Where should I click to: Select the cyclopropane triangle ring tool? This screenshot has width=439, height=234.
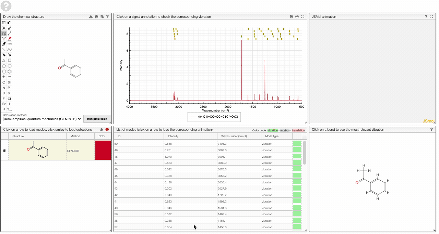(x=4, y=60)
